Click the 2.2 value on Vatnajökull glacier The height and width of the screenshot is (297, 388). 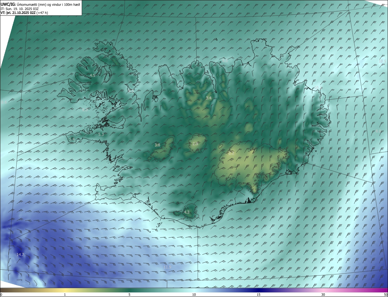231,153
